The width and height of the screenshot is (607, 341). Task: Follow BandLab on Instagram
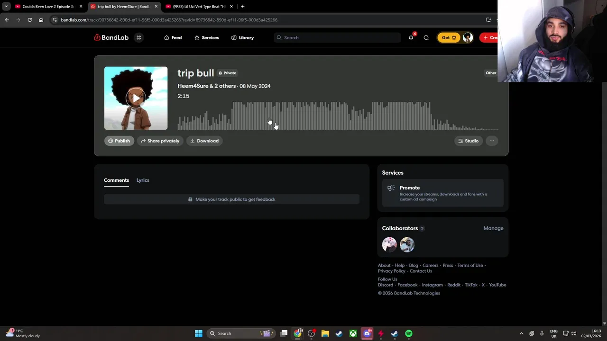coord(432,285)
